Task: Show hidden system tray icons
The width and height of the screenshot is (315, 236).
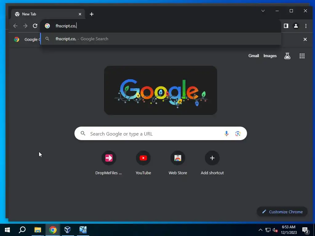Action: coord(260,230)
